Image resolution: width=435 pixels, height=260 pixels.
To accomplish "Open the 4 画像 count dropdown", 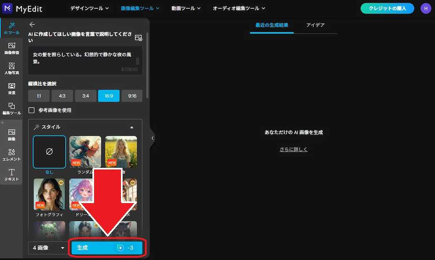I will (48, 248).
